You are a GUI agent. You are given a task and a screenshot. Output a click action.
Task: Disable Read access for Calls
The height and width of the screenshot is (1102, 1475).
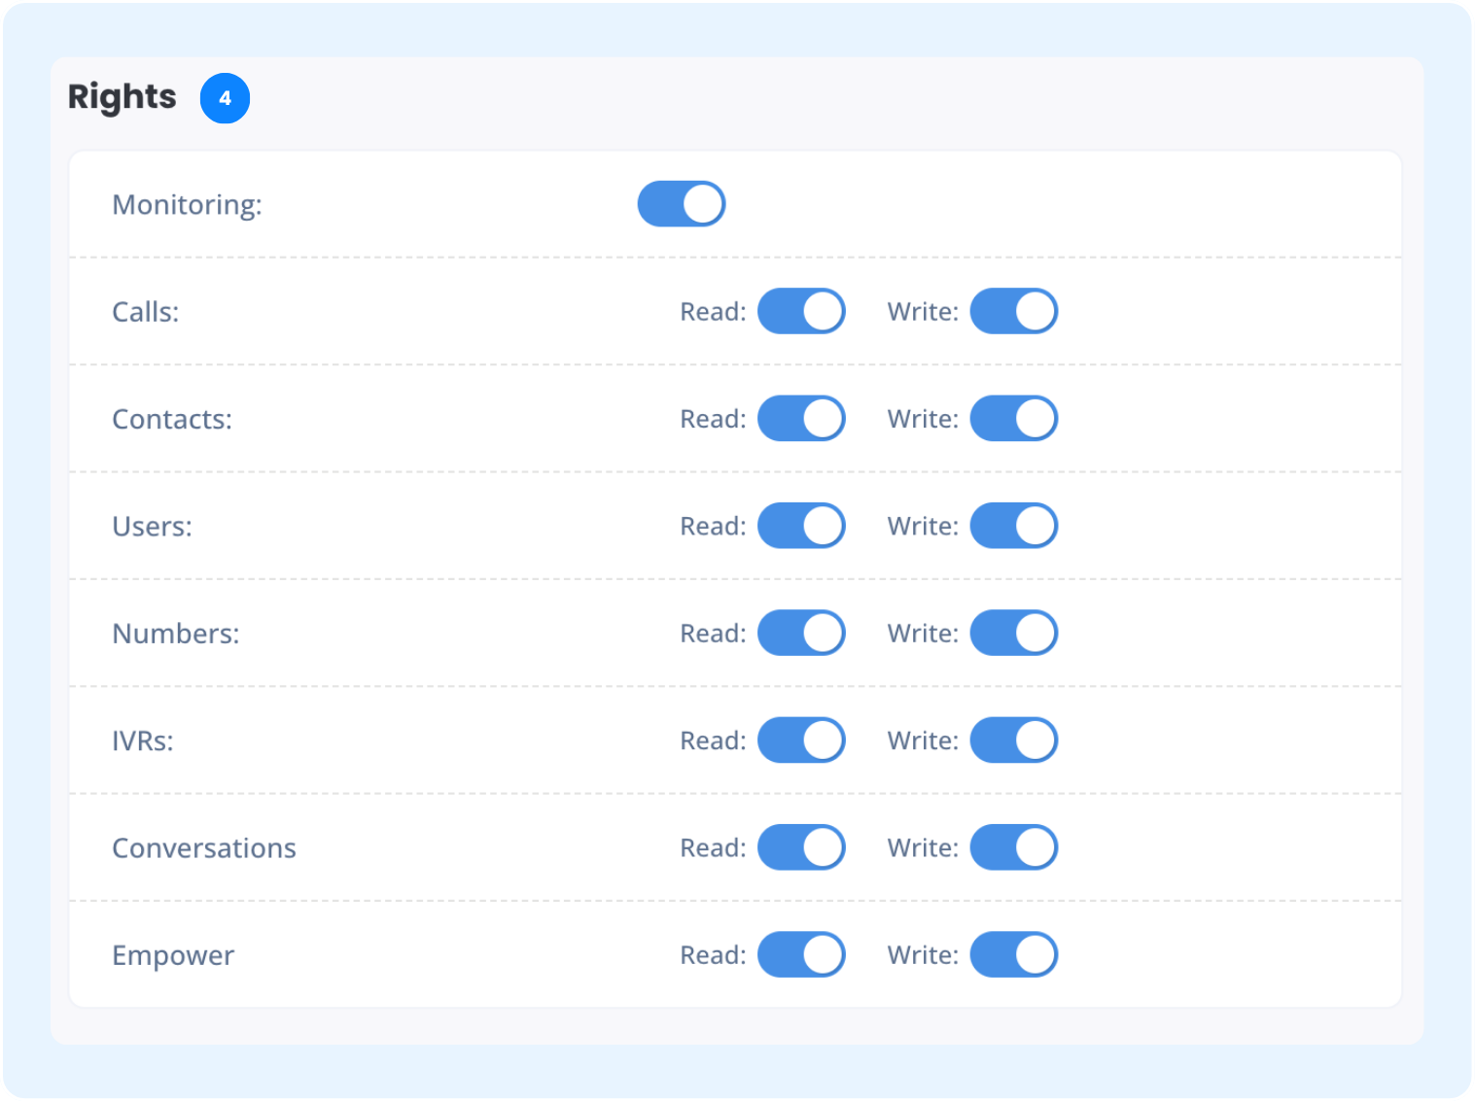(801, 311)
